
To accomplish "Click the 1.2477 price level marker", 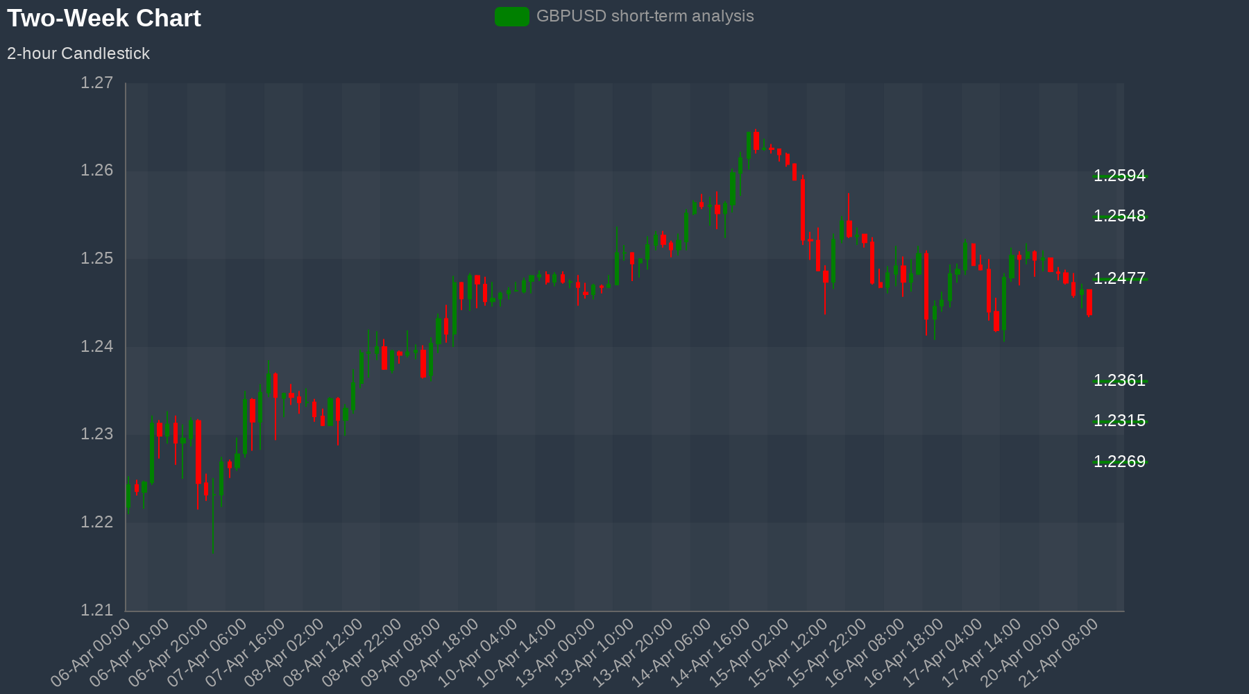I will coord(1119,279).
